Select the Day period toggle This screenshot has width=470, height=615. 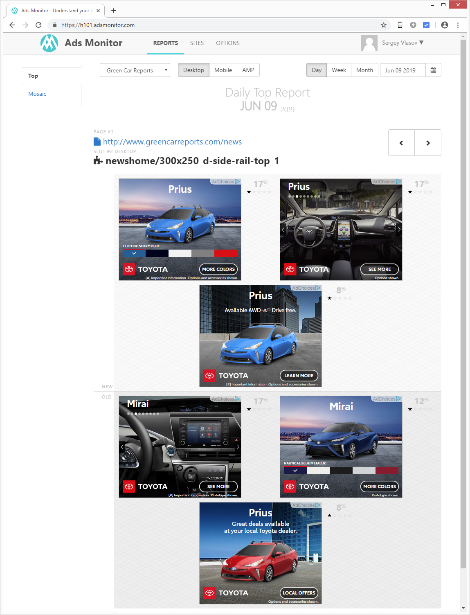(317, 70)
